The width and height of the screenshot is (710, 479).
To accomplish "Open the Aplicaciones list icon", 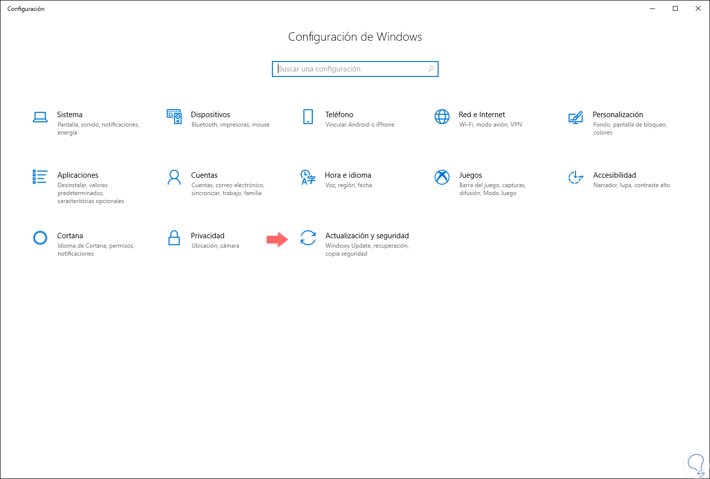I will pos(40,177).
